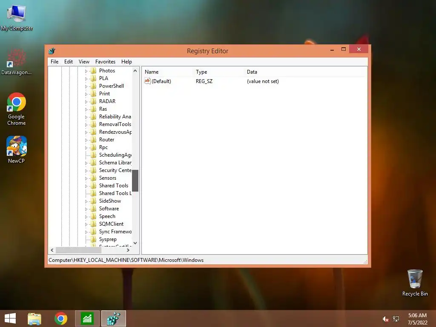This screenshot has width=436, height=327.
Task: Expand the SQMClient key
Action: tap(86, 224)
